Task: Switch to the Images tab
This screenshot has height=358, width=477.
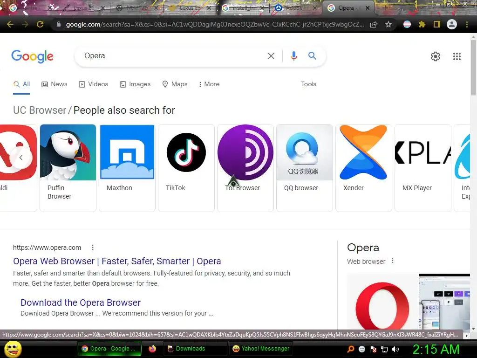Action: 135,84
